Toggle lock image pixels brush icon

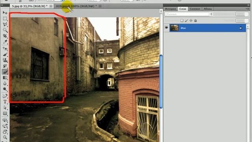(186, 21)
